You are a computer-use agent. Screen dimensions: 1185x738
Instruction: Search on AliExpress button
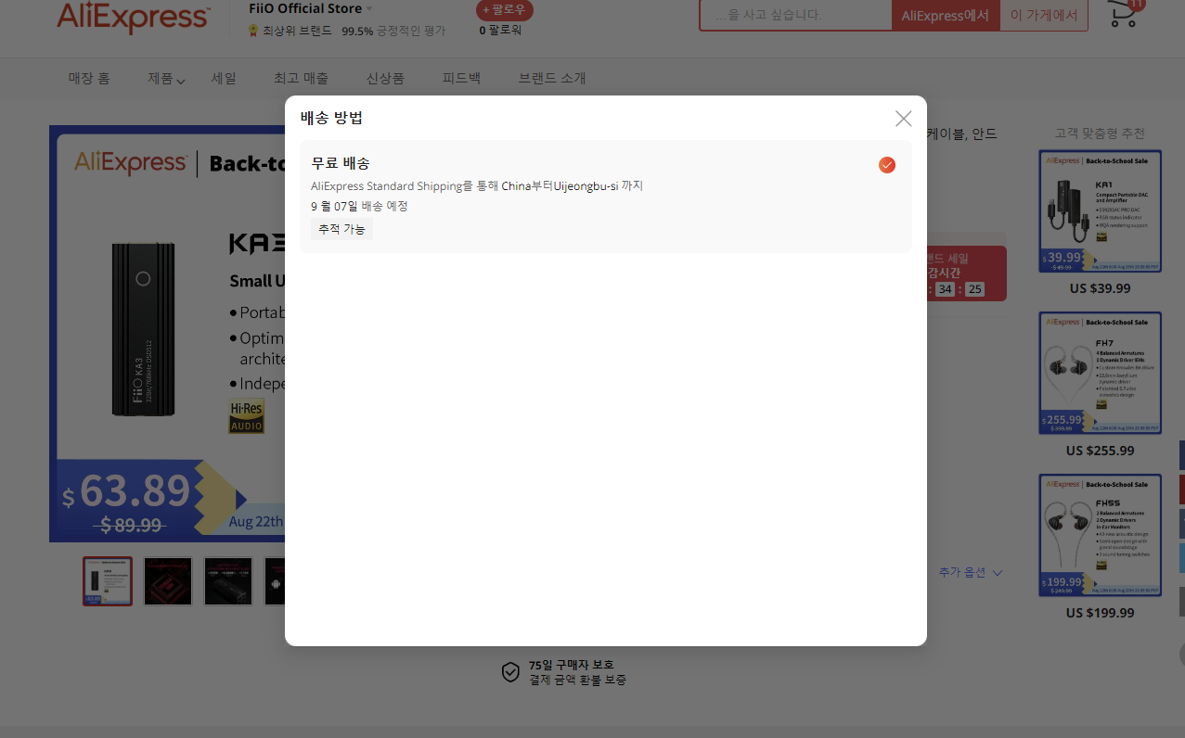945,15
